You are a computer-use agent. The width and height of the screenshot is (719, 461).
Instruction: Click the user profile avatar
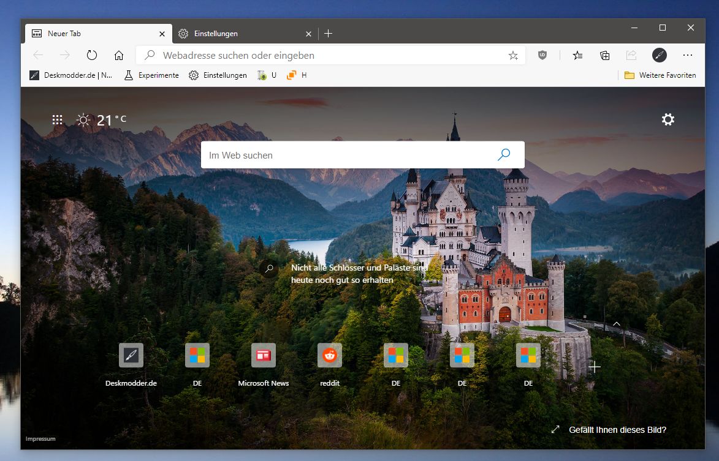(x=659, y=55)
